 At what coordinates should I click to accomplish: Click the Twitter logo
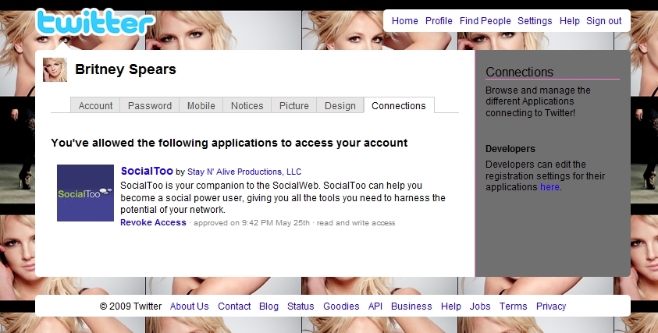[x=95, y=22]
